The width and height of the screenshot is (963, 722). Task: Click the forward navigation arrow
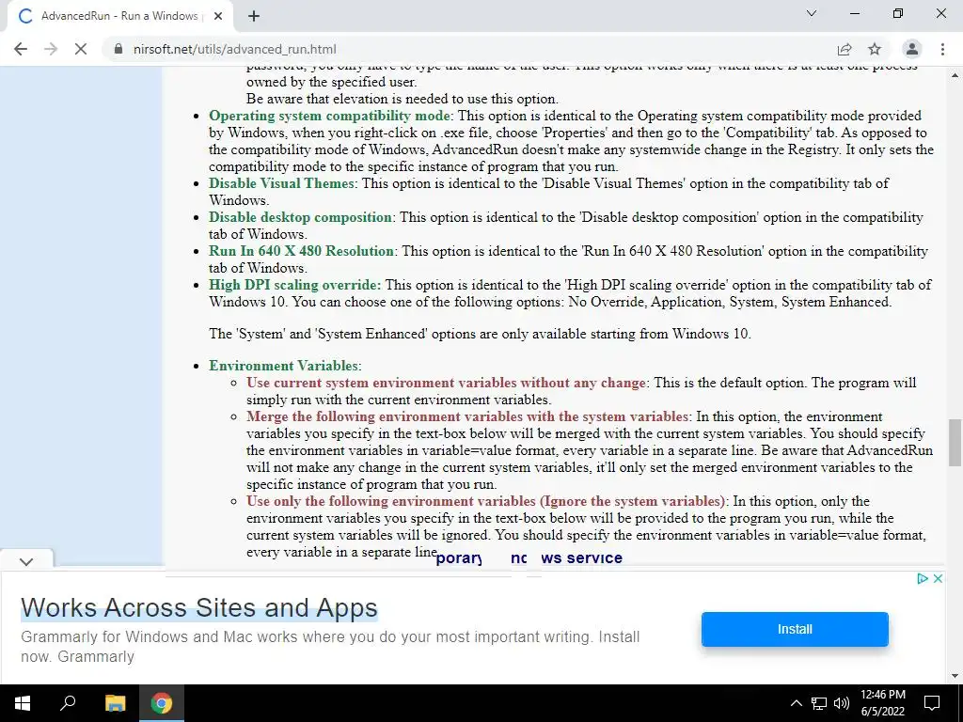coord(51,49)
